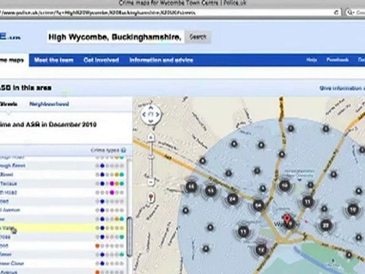
Task: Click the street list scrollbar thumb
Action: pos(129,237)
